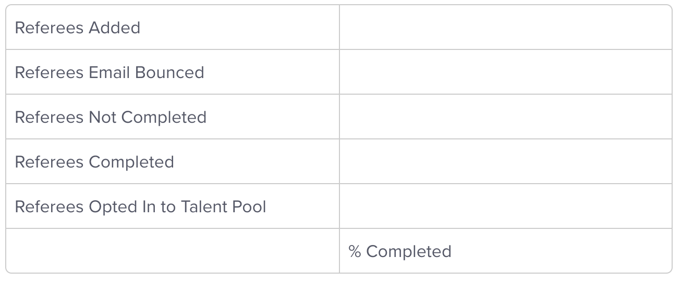Click the Referees Not Completed label

pyautogui.click(x=111, y=117)
